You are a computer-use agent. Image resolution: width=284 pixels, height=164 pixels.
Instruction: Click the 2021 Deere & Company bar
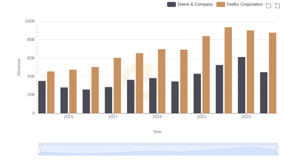pos(197,94)
